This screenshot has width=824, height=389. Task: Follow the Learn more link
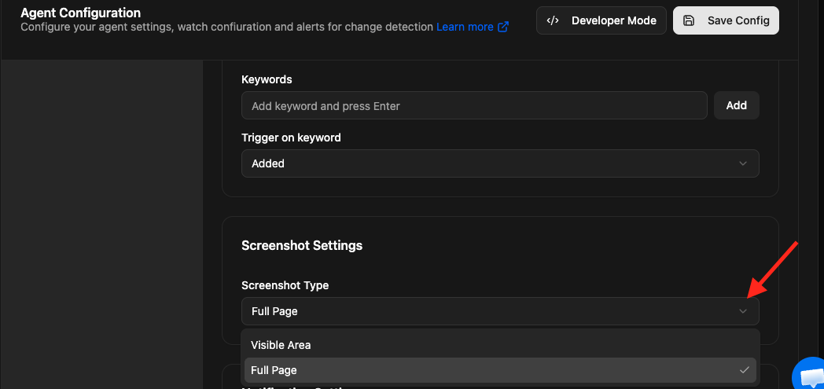[x=465, y=27]
